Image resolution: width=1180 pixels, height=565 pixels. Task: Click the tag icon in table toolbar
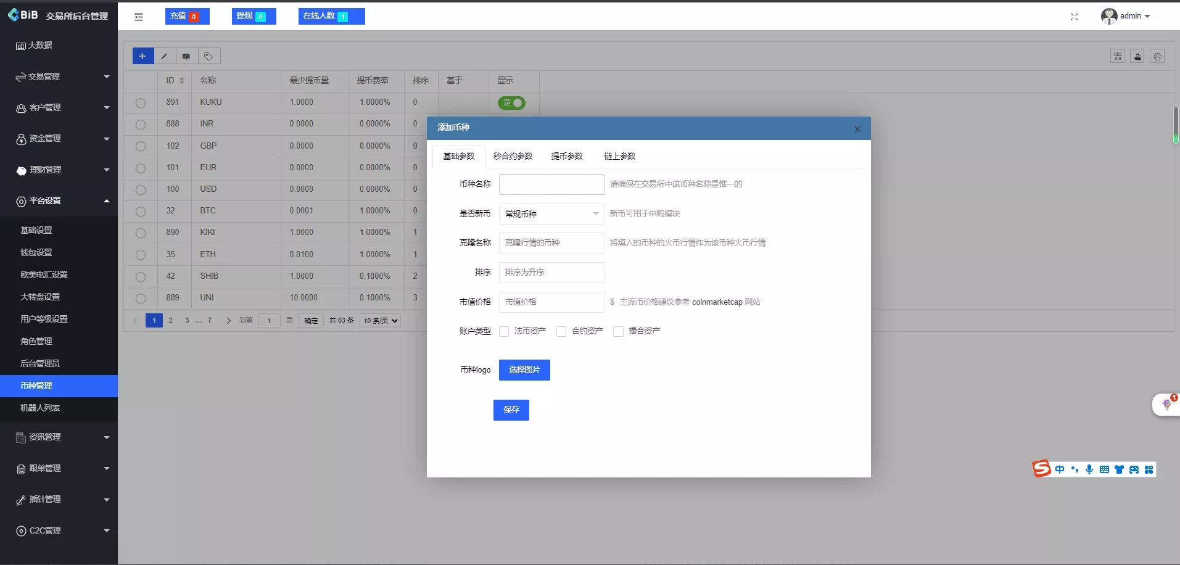point(208,56)
